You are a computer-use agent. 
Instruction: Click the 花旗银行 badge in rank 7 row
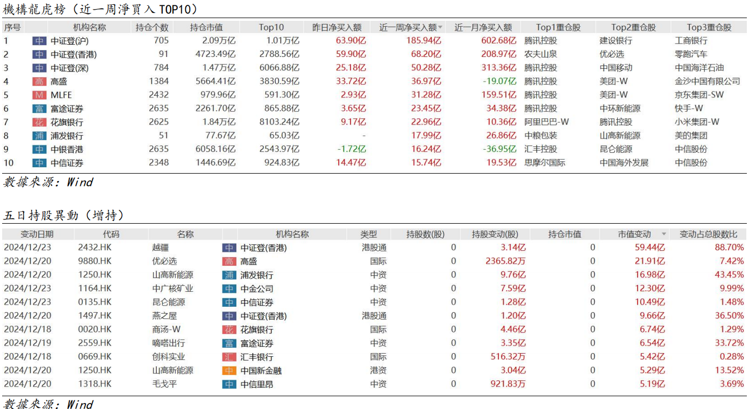tap(39, 122)
